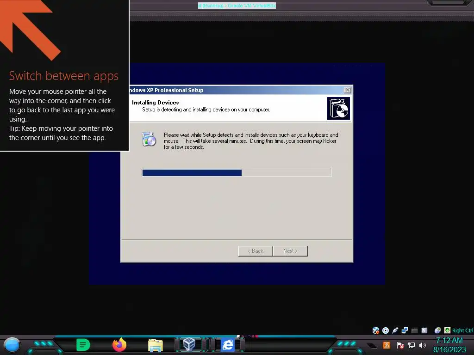
Task: Click the VirtualBox network adapters status icon
Action: tap(405, 331)
